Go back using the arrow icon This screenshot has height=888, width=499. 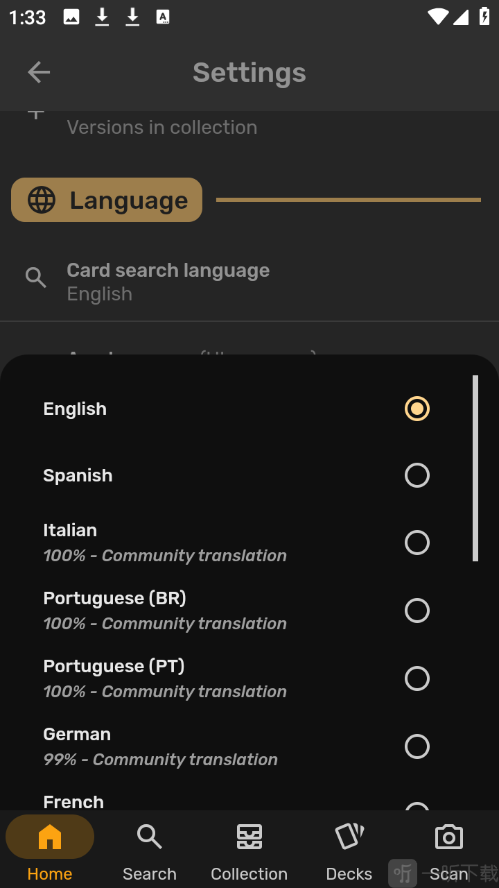point(39,72)
